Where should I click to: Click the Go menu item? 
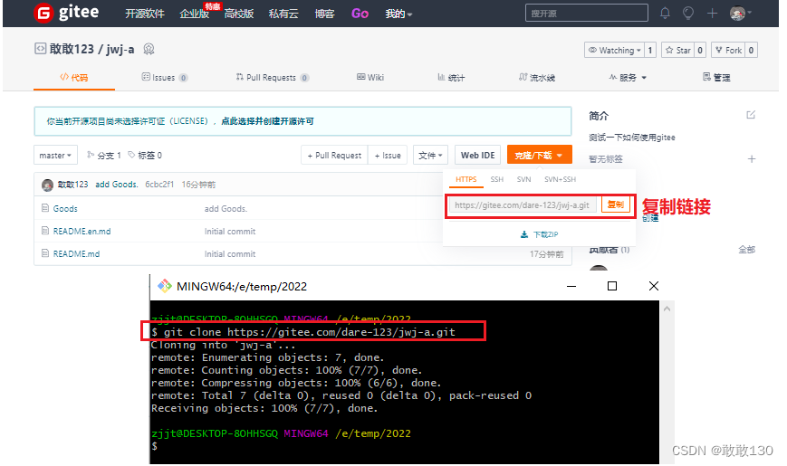click(360, 14)
